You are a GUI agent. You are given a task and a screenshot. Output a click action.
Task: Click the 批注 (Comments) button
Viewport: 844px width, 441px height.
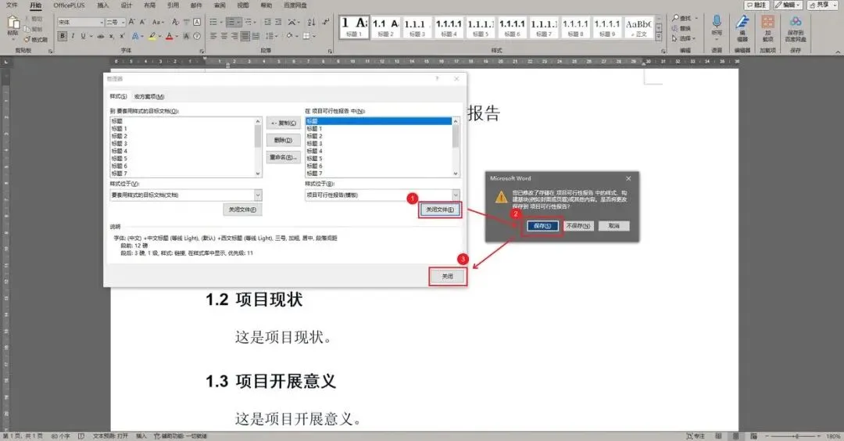coord(756,5)
